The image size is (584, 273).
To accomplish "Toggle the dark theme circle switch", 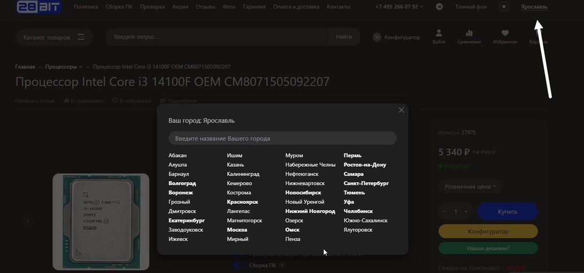I will (504, 7).
